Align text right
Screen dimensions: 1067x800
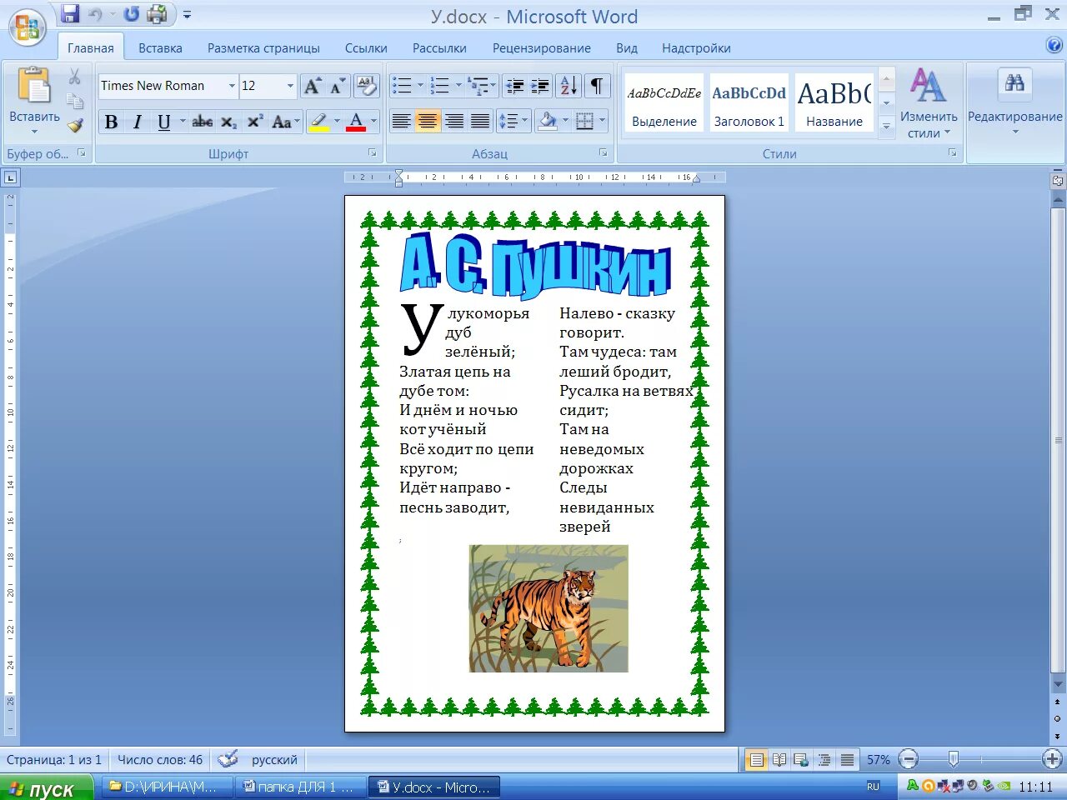click(454, 122)
